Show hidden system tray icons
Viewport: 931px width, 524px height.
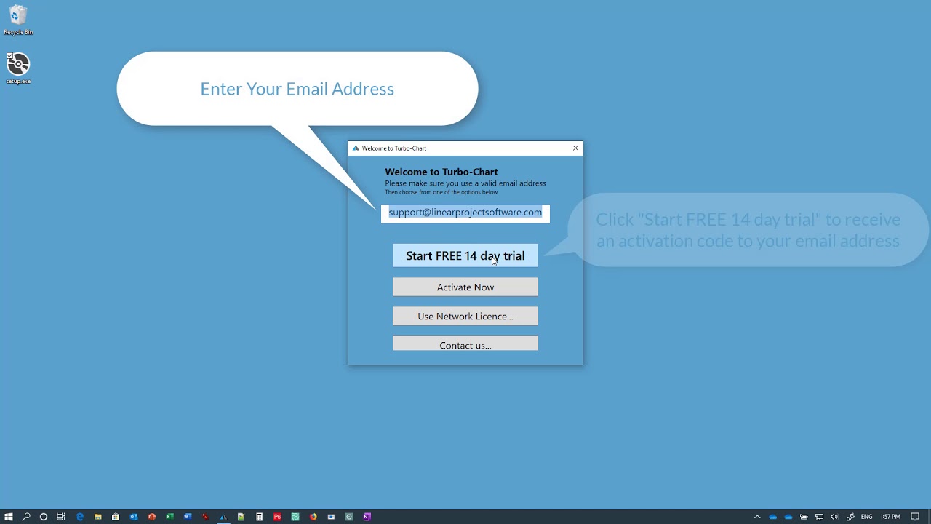click(757, 517)
